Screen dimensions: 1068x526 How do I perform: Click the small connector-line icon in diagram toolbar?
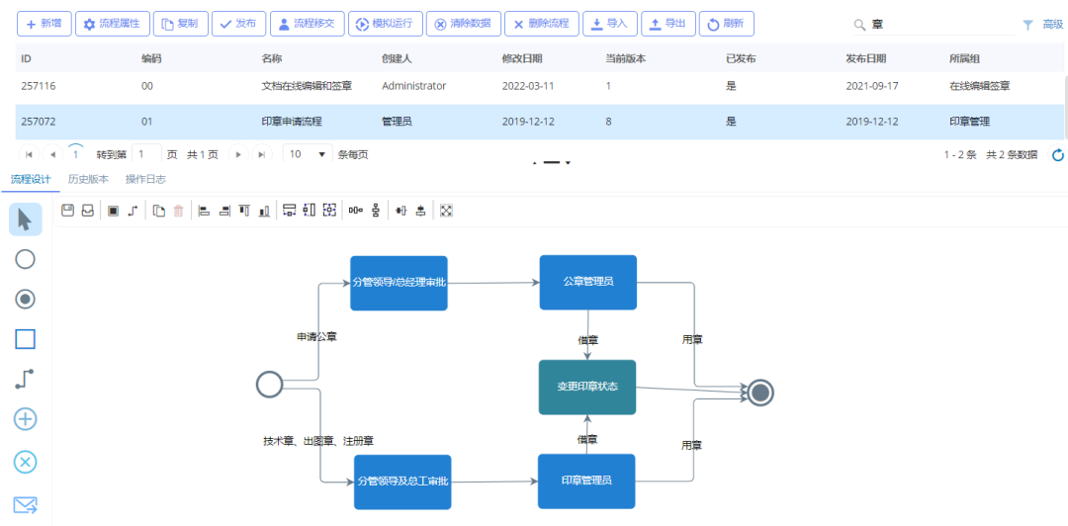coord(133,211)
